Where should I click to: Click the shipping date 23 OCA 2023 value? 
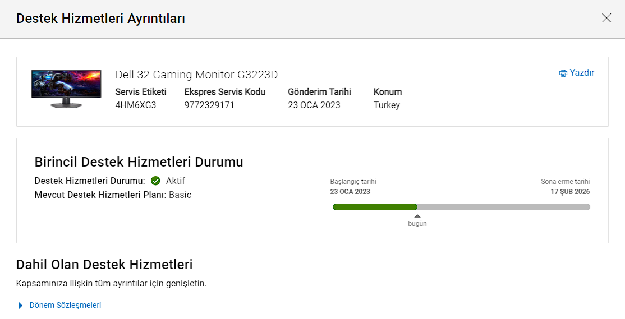click(x=314, y=105)
